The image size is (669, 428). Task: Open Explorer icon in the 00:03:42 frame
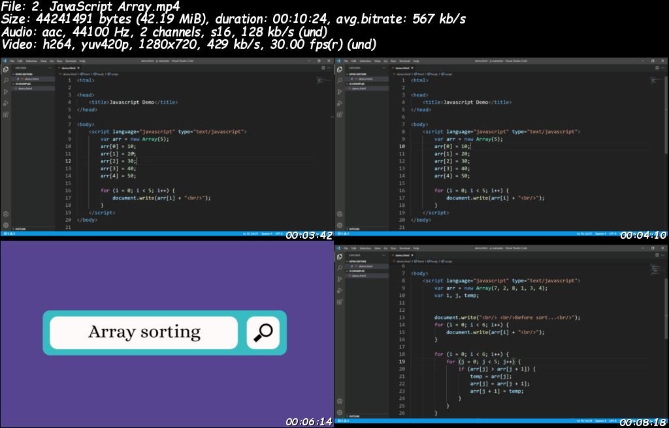(x=5, y=69)
